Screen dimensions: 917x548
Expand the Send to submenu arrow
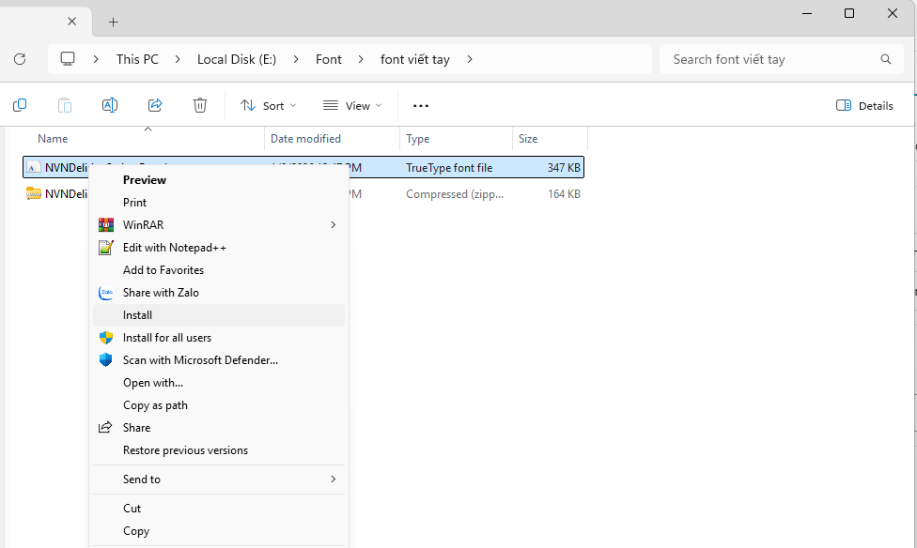[x=334, y=479]
